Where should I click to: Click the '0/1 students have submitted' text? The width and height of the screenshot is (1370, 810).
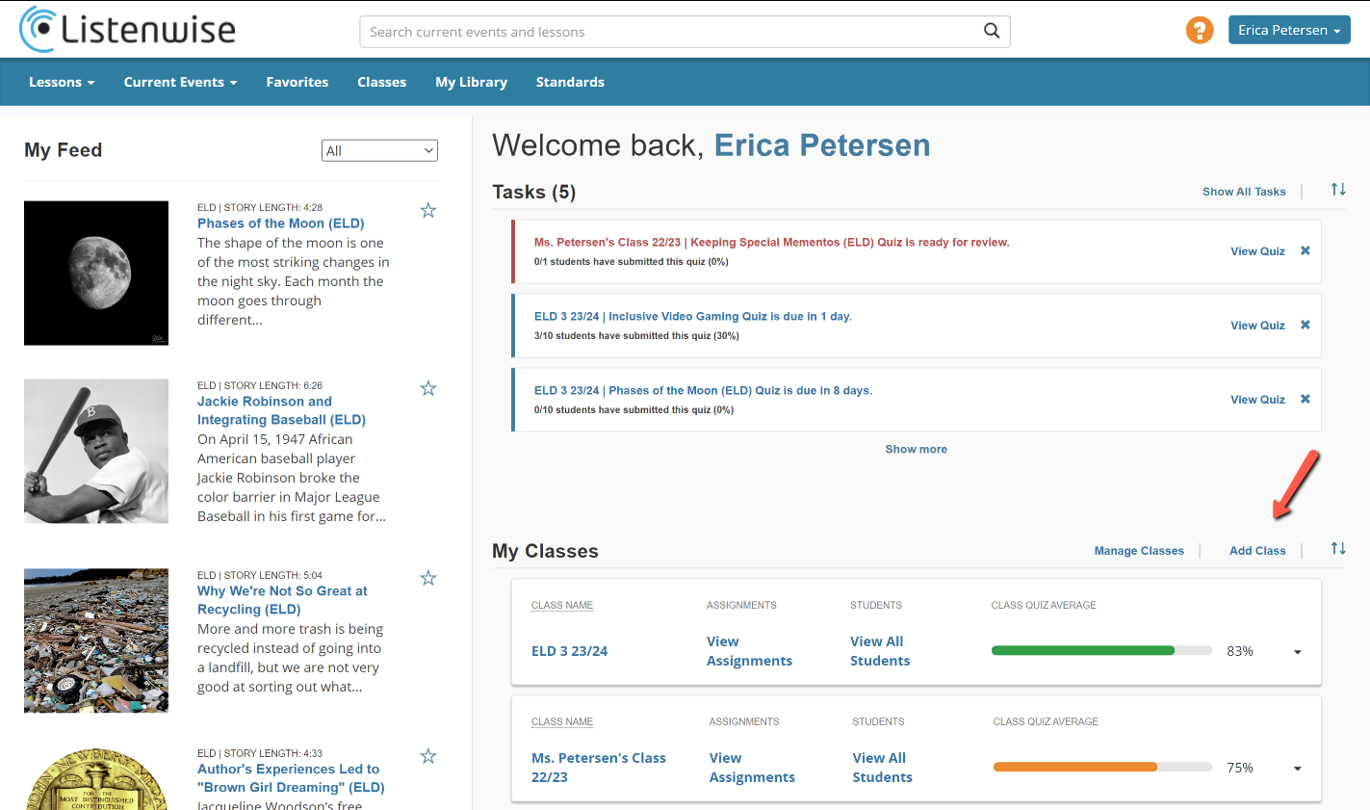point(631,262)
